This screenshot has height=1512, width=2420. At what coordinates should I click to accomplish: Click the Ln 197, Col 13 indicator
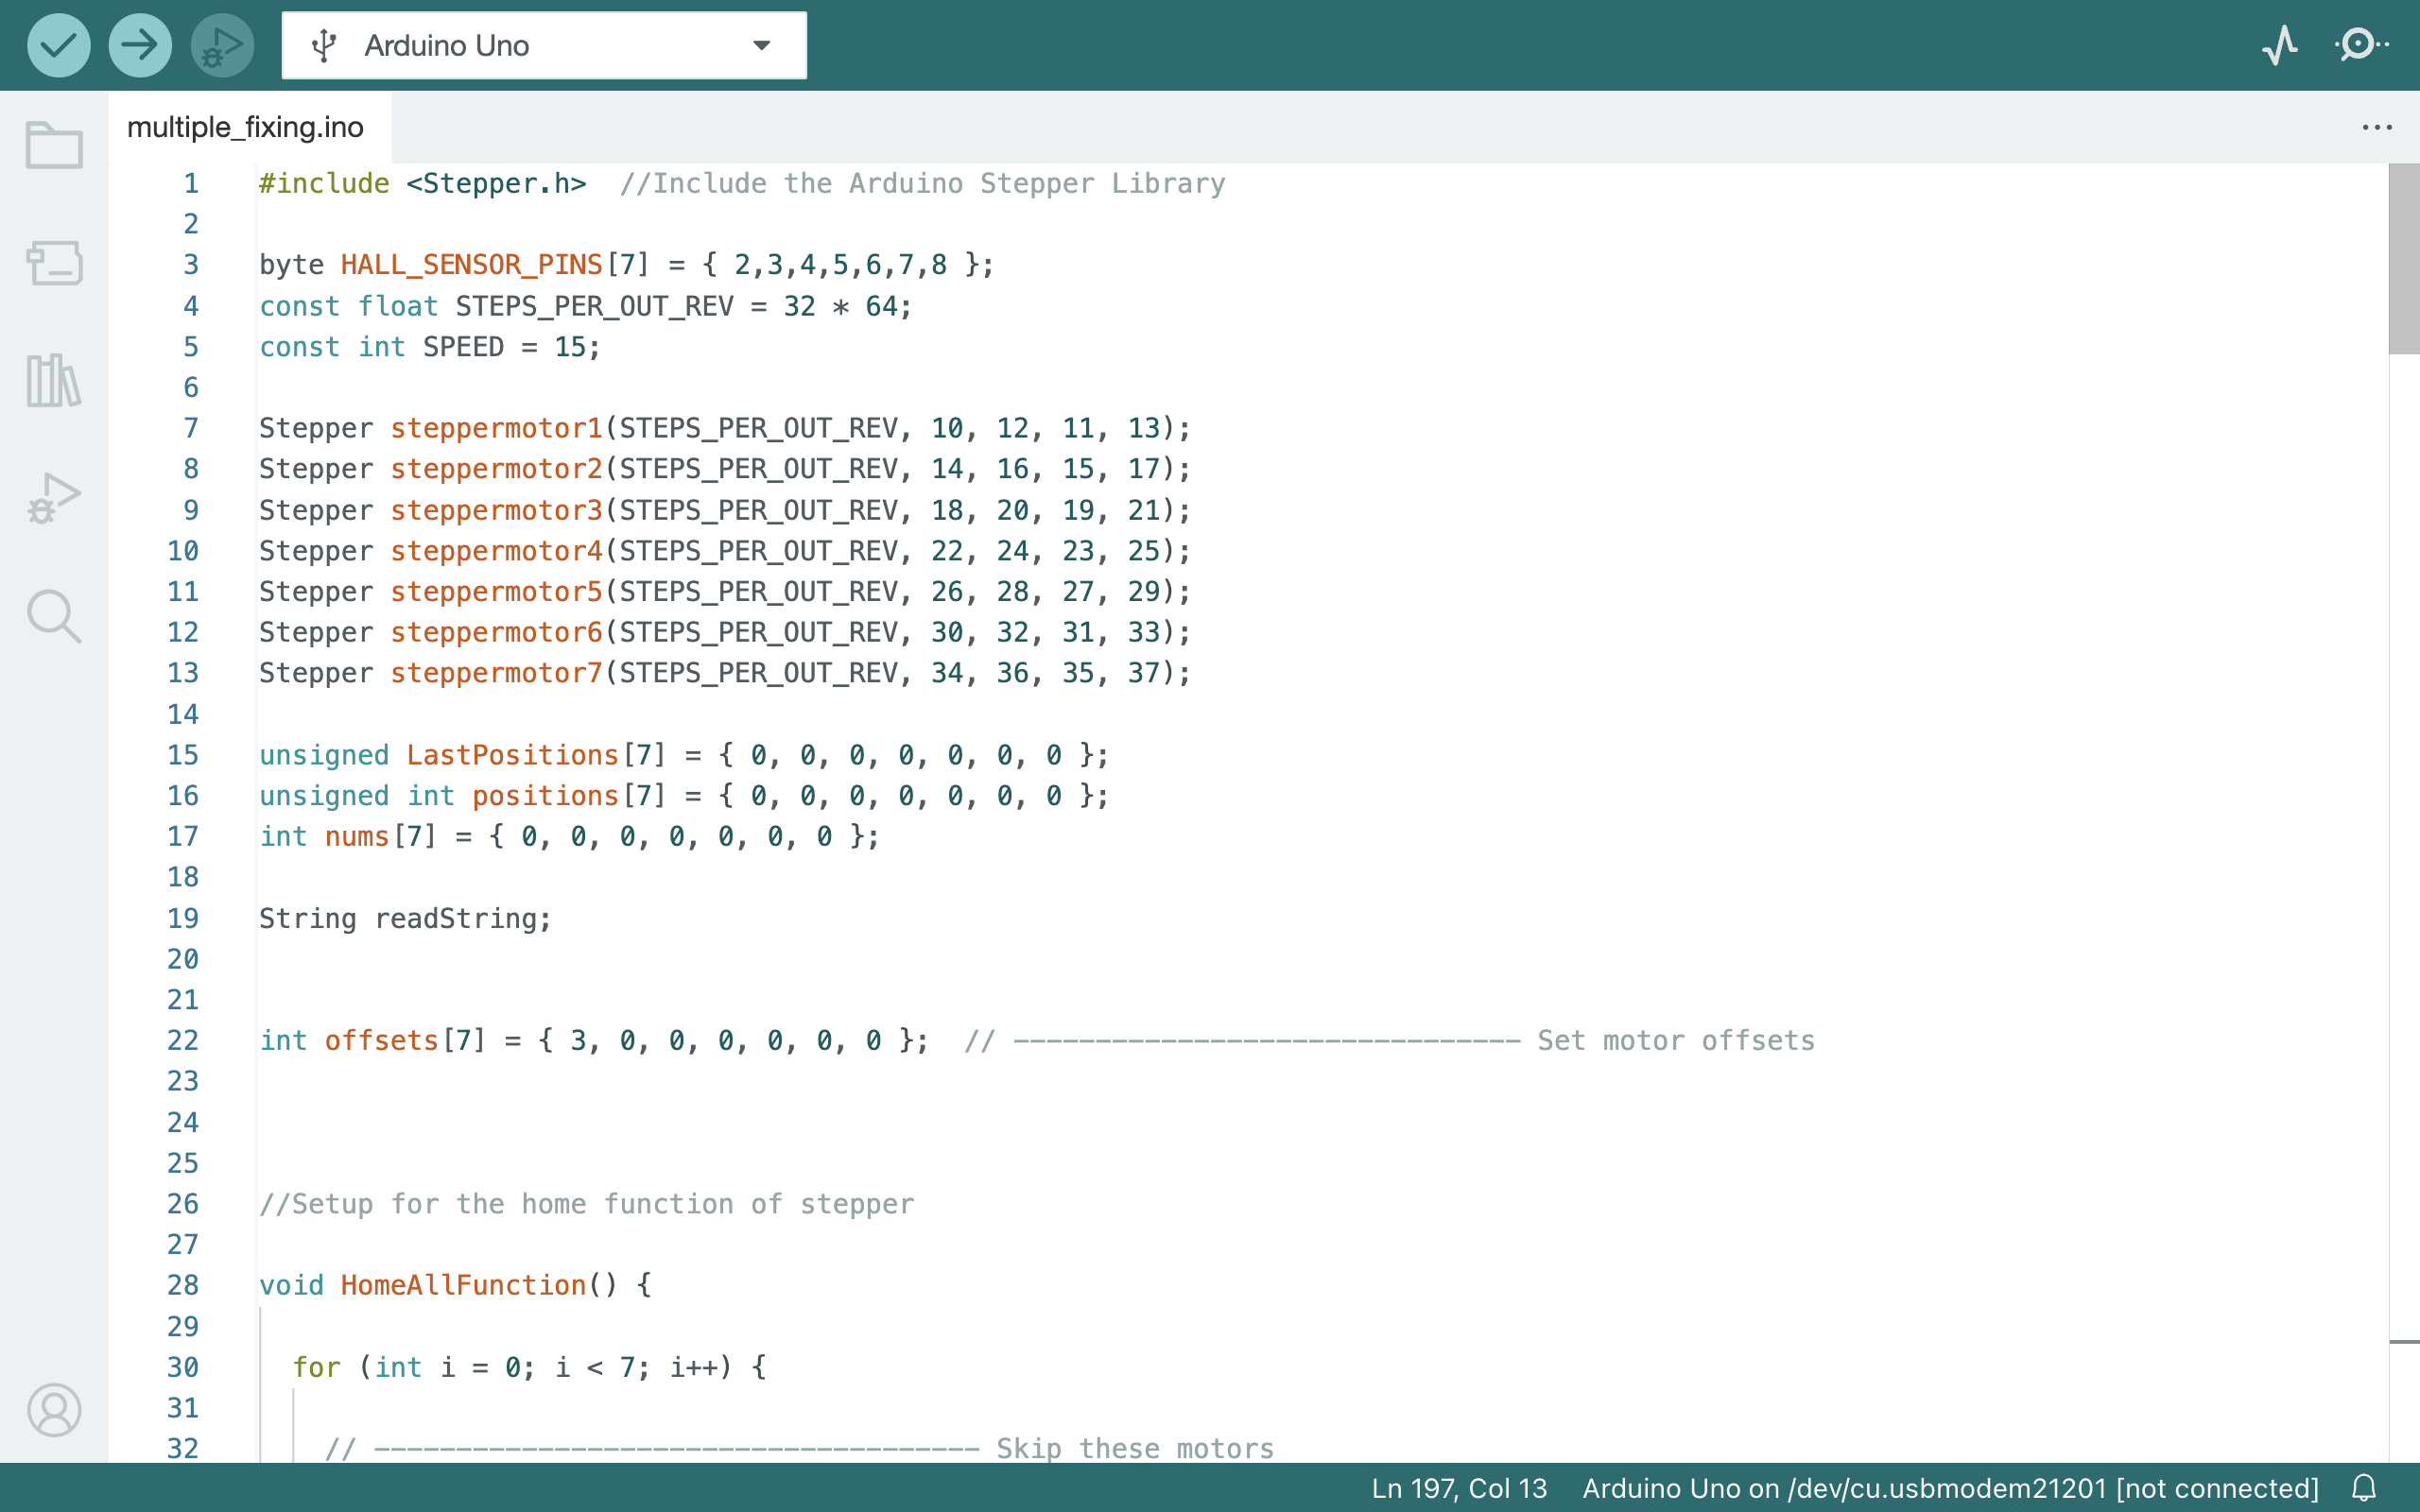(1458, 1488)
